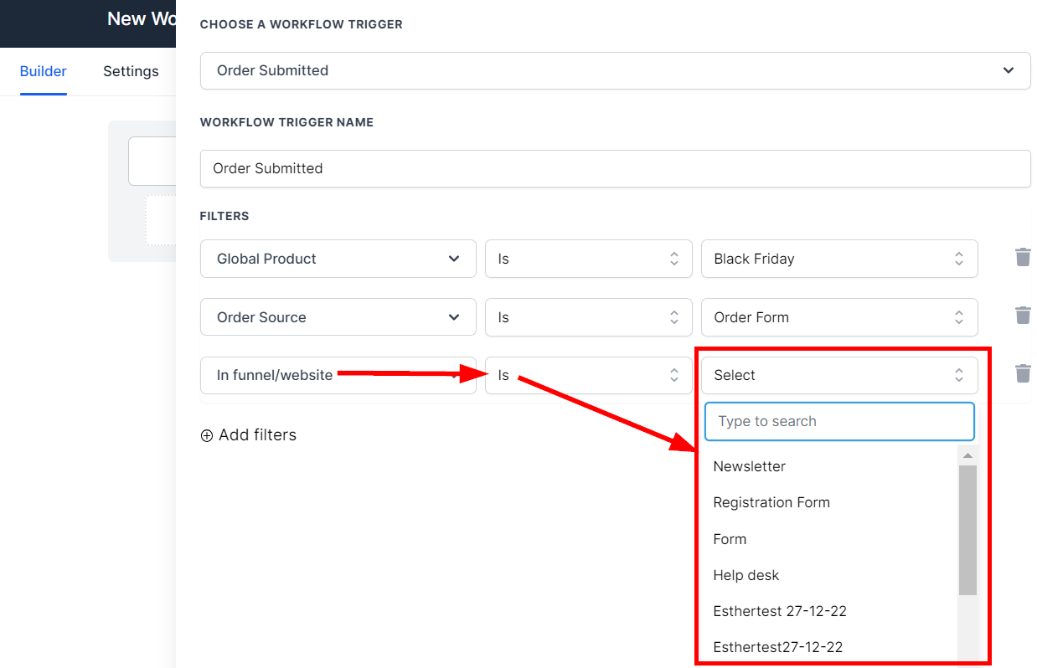This screenshot has height=668, width=1037.
Task: Click the Add filters link
Action: pyautogui.click(x=257, y=435)
